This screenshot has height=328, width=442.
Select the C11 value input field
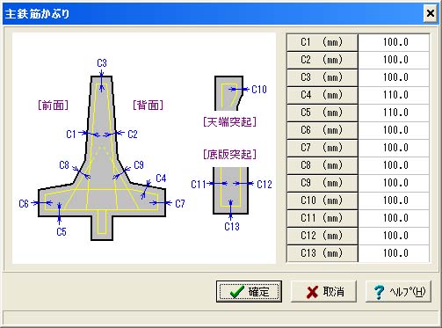click(x=394, y=218)
